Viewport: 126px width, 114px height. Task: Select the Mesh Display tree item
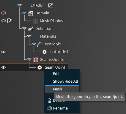(x=52, y=21)
